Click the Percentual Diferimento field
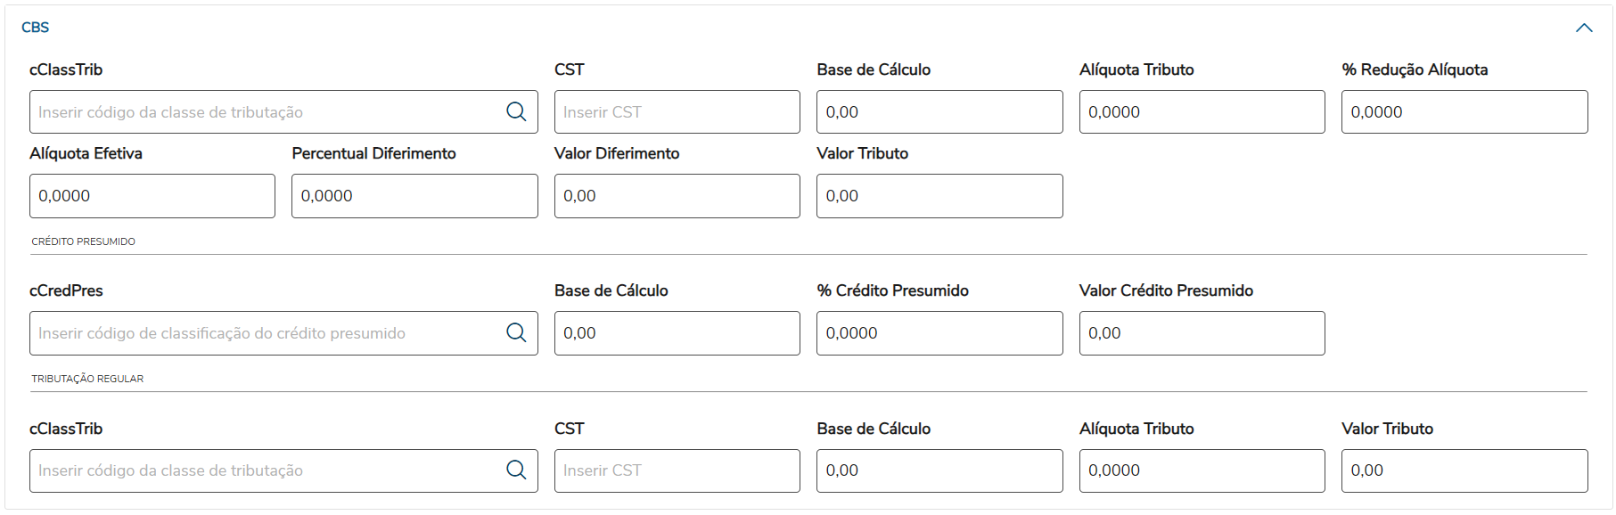 (414, 196)
